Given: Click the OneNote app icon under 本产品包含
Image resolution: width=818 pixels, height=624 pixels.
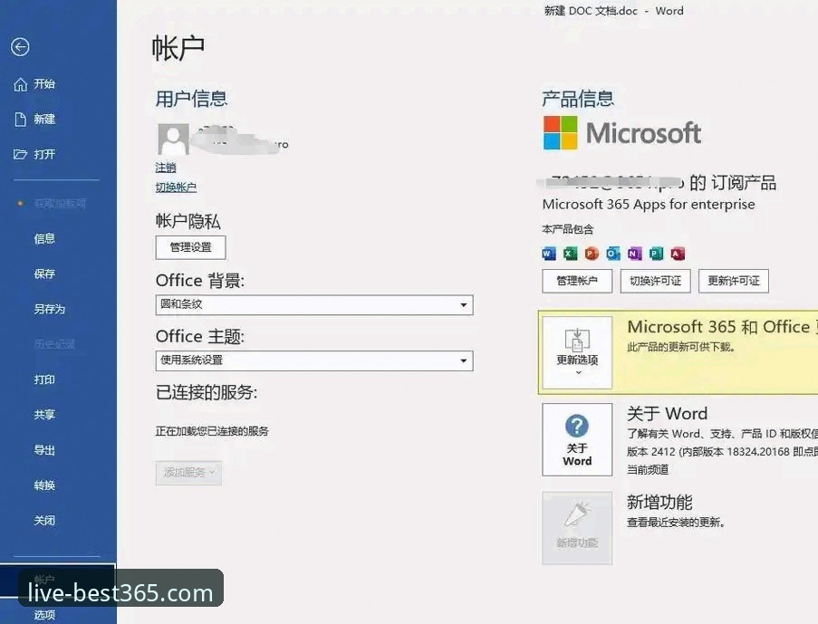Looking at the screenshot, I should pos(634,254).
